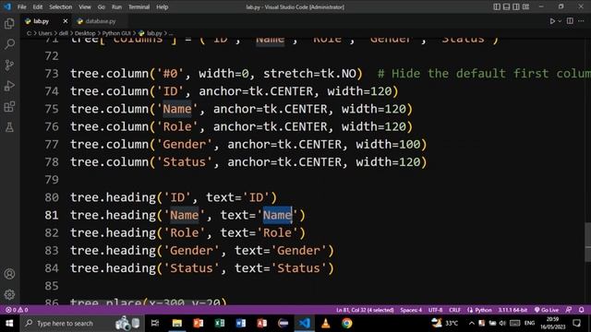Click the taskbar search box
The height and width of the screenshot is (332, 591).
(81, 323)
